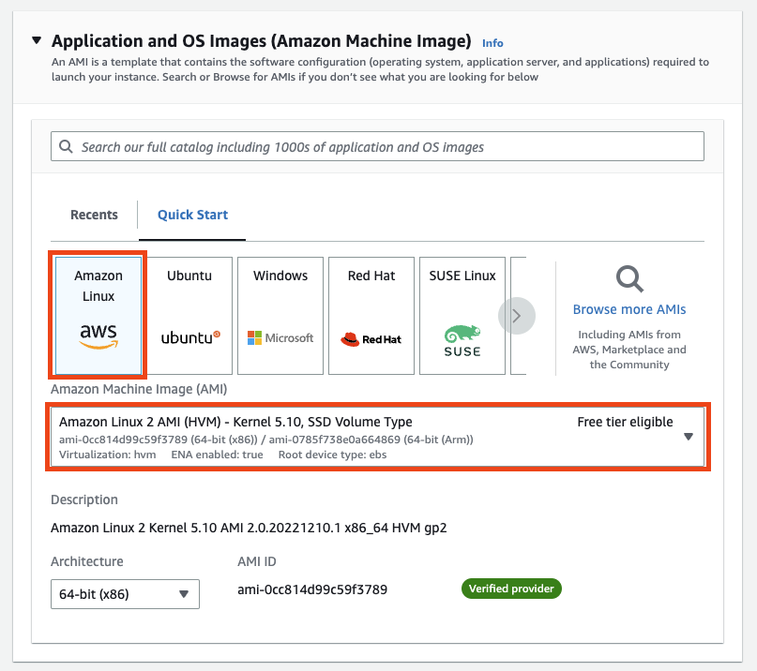Click the Verified provider badge

point(511,589)
